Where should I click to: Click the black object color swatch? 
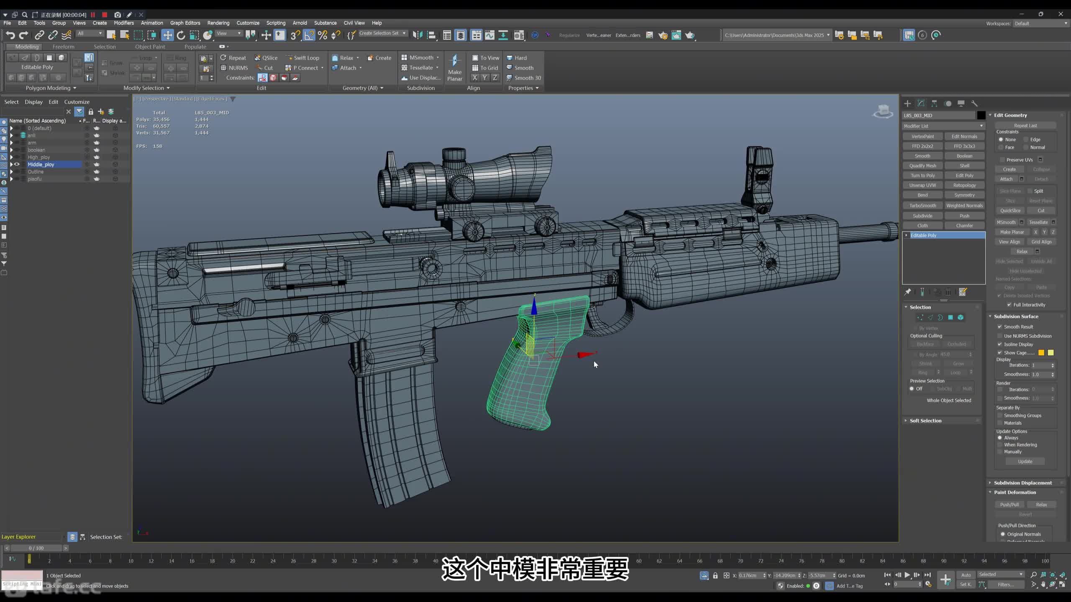pos(981,115)
